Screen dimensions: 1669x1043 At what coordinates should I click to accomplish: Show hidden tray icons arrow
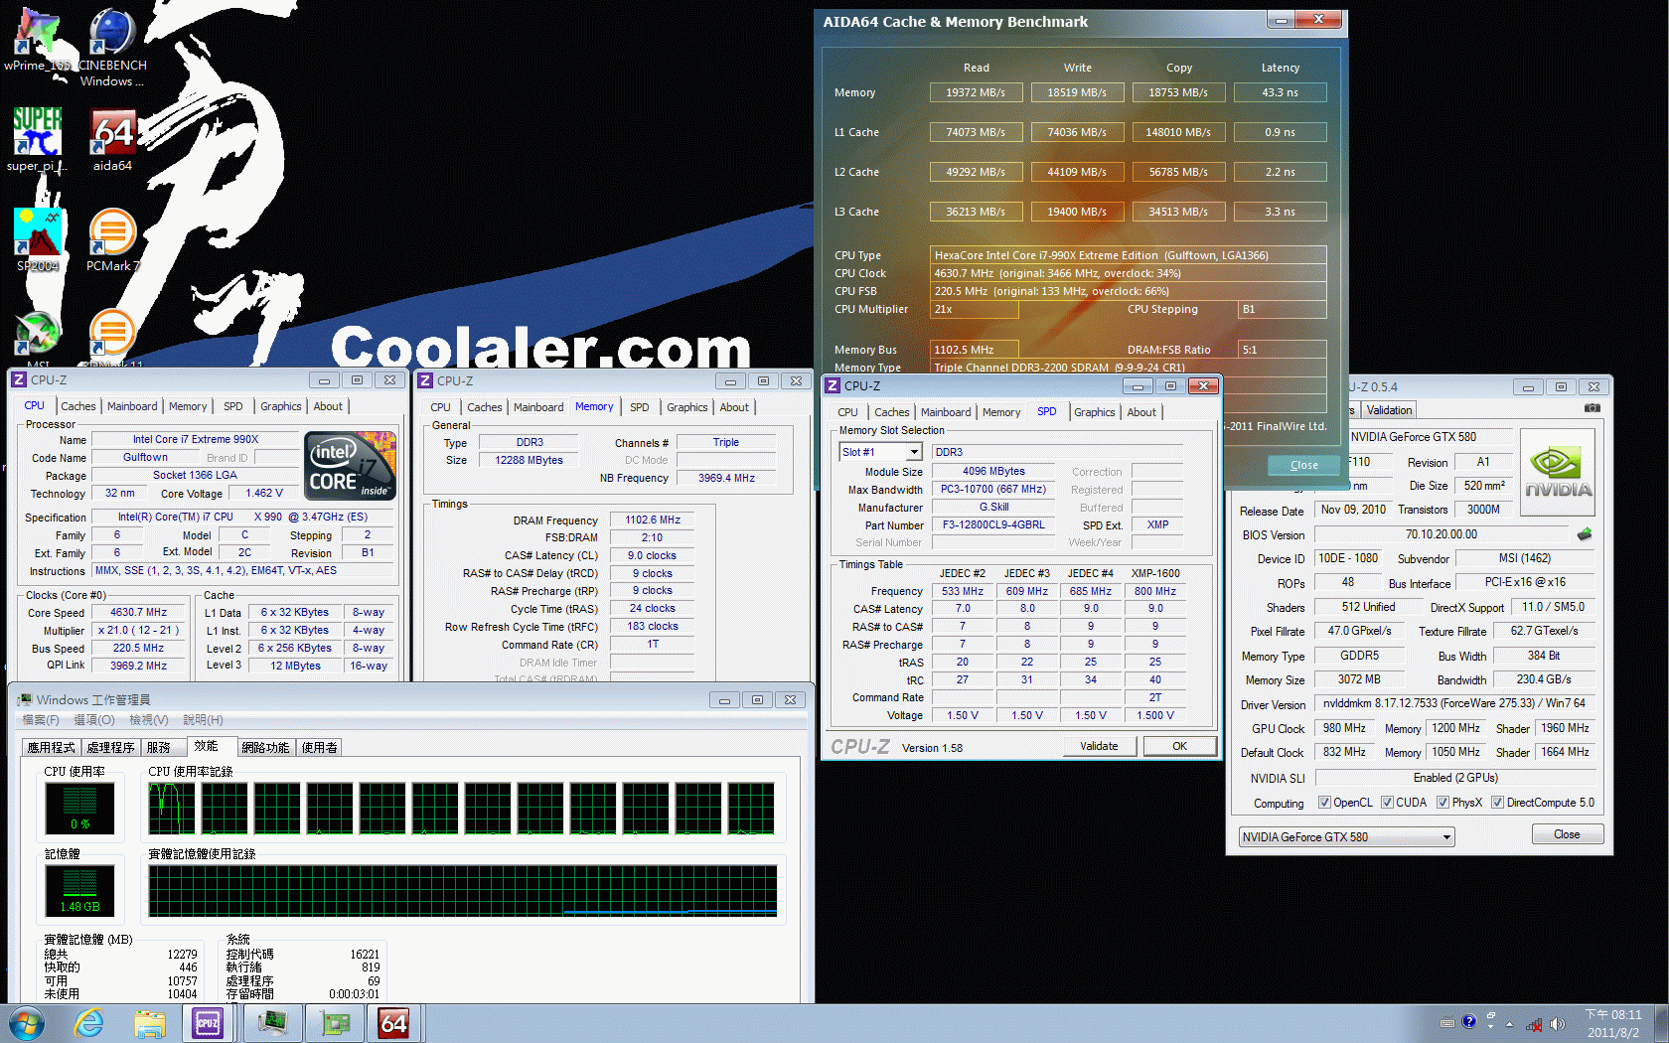pos(1509,1023)
